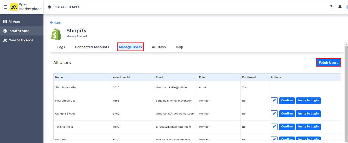Click the Admin role cell
Viewport: 348px width, 143px height.
tap(219, 88)
